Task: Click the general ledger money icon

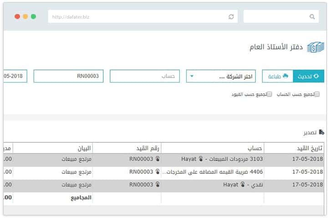Action: (315, 47)
